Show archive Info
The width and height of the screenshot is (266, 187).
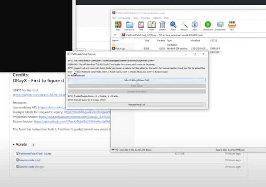point(195,25)
